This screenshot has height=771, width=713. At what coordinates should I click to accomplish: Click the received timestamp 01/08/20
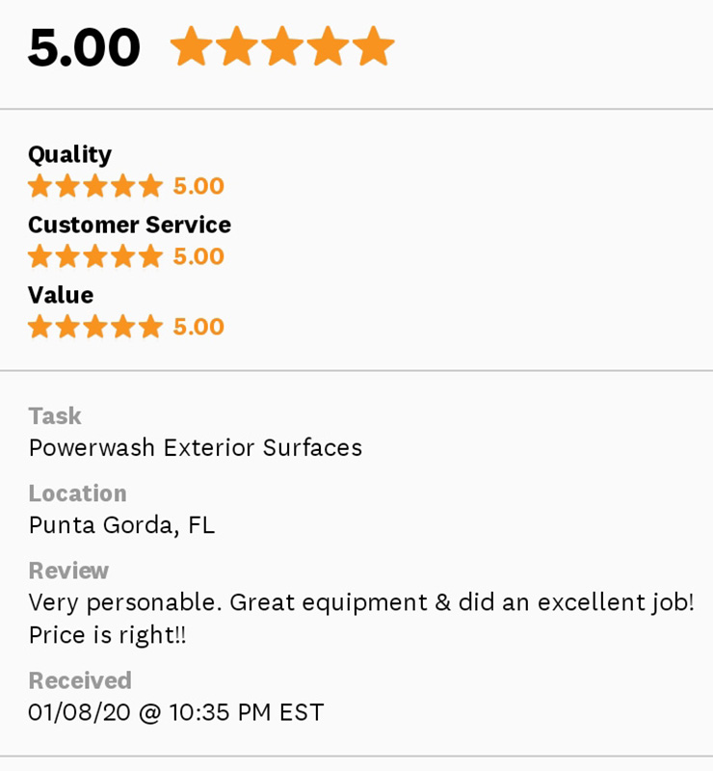[175, 713]
